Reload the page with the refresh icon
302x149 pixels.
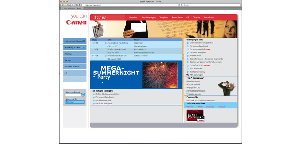(x=70, y=5)
